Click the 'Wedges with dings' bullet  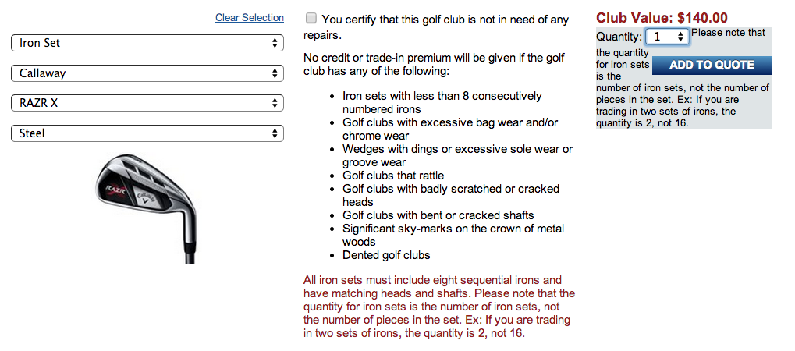tap(457, 155)
